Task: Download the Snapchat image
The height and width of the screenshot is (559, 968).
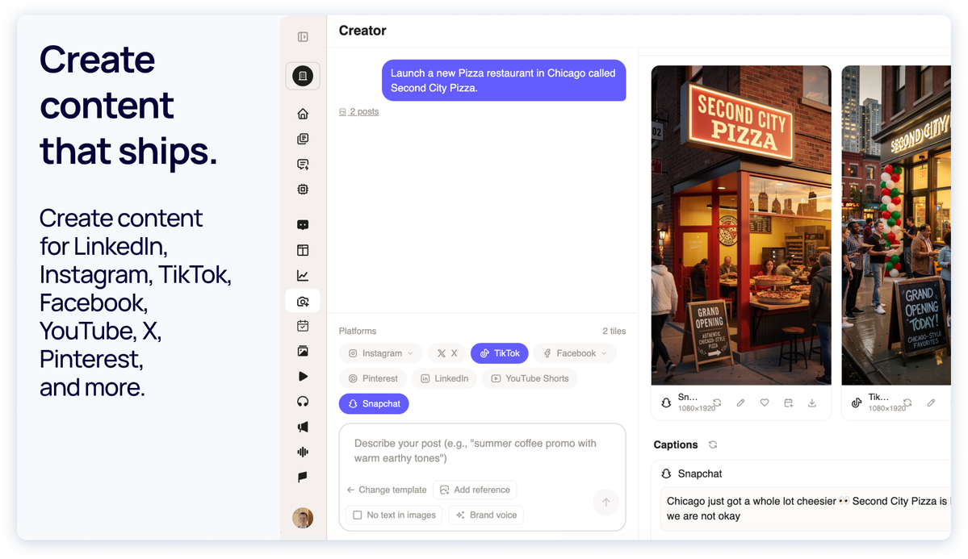Action: point(812,403)
